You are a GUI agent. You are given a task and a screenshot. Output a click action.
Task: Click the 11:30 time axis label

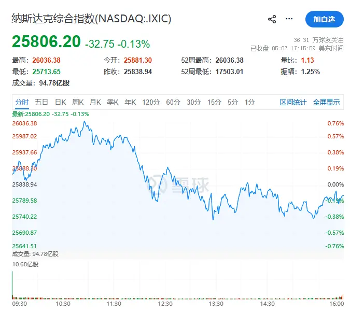pyautogui.click(x=114, y=304)
